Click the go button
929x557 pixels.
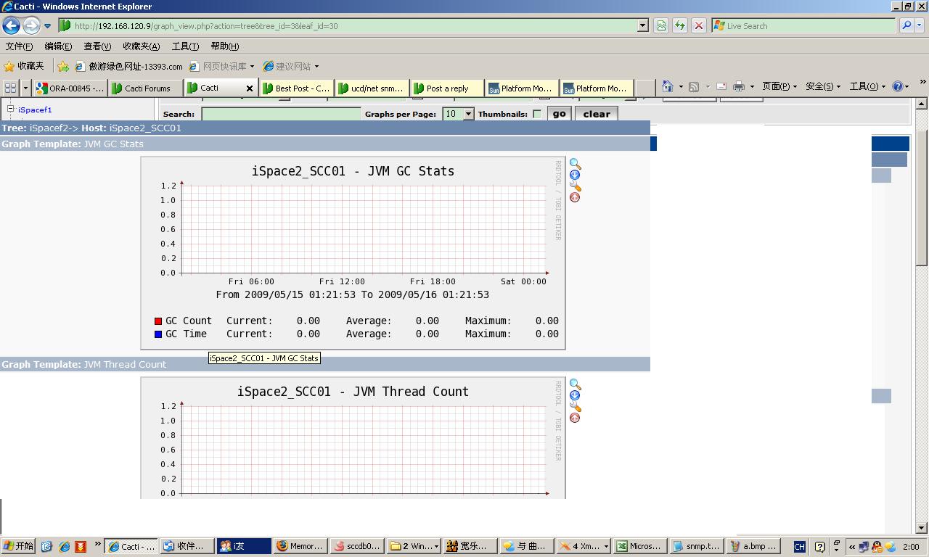[559, 114]
